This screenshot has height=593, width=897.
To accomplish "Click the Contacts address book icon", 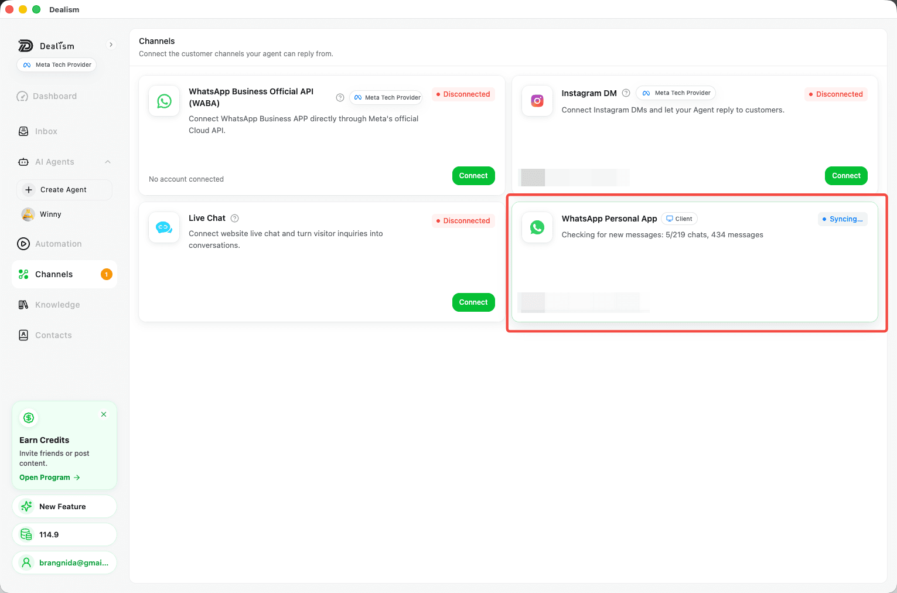I will 23,335.
